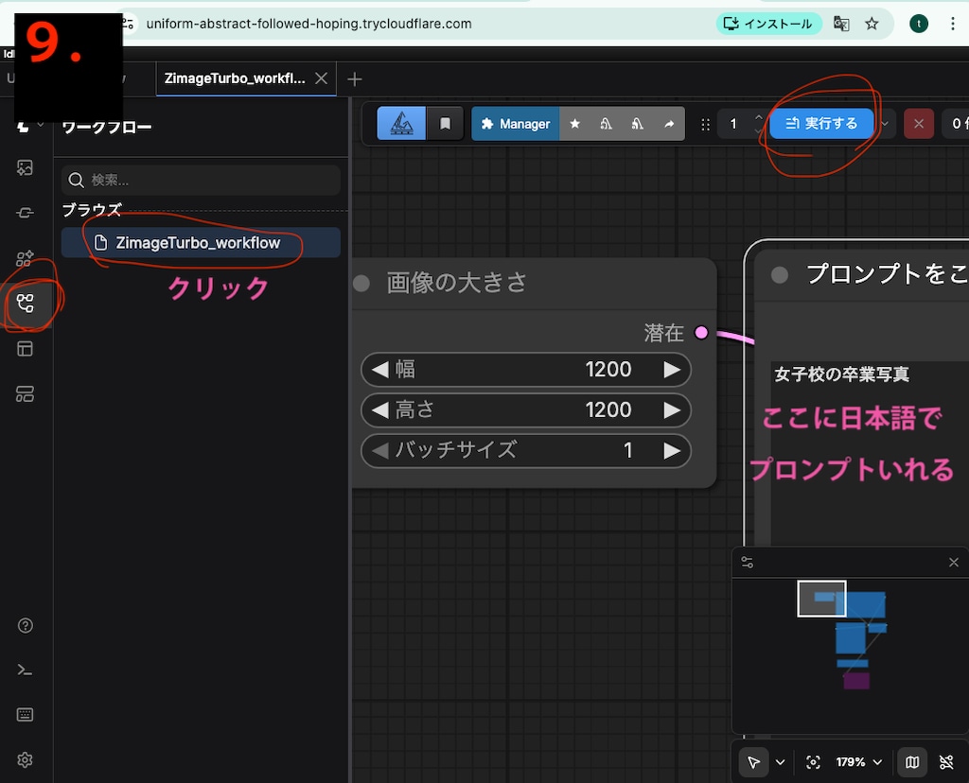Screen dimensions: 969x783
Task: Increase the batch count with the stepper arrow
Action: click(757, 116)
